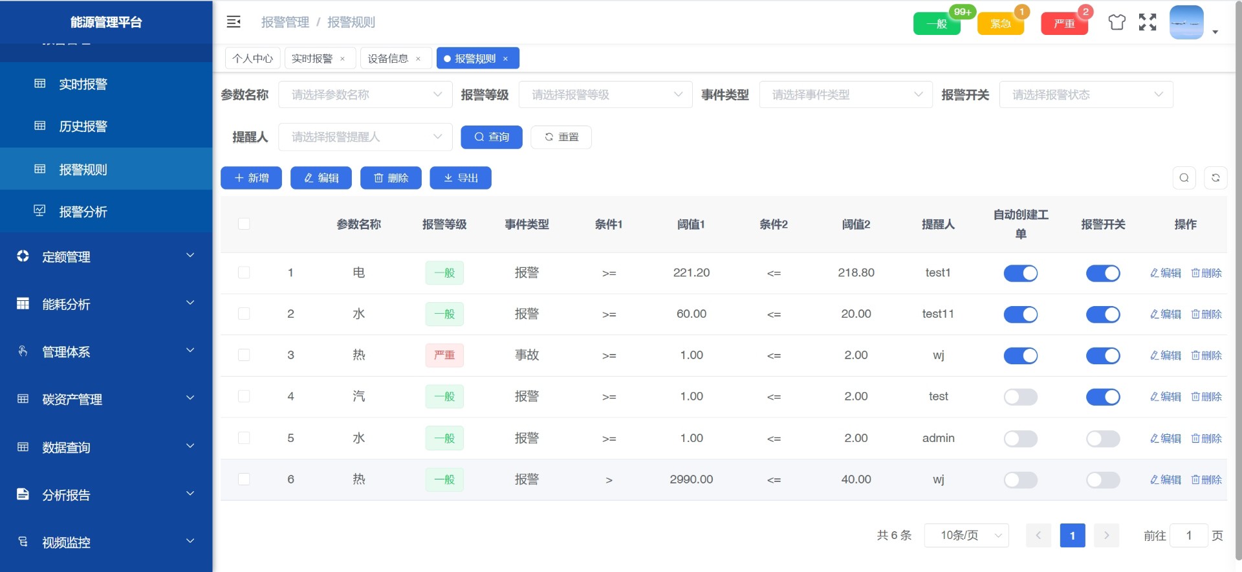Viewport: 1242px width, 572px height.
Task: Open the 报警等级 dropdown
Action: click(605, 95)
